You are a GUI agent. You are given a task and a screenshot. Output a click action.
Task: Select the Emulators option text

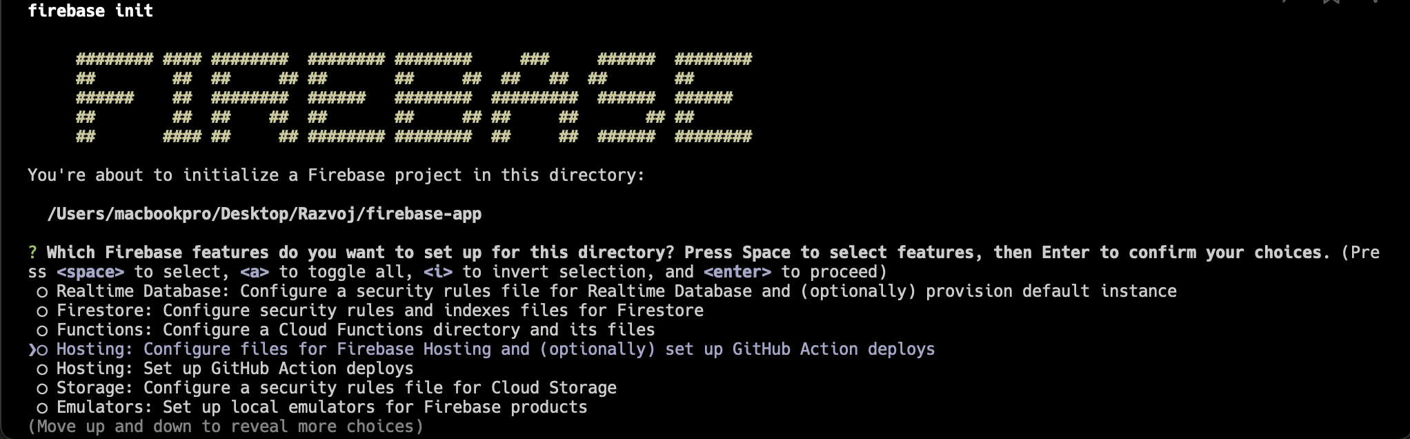(x=321, y=407)
